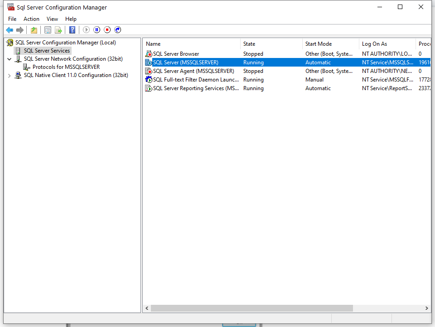The width and height of the screenshot is (435, 327).
Task: Click the SQL Server Reporting Services icon
Action: 149,88
